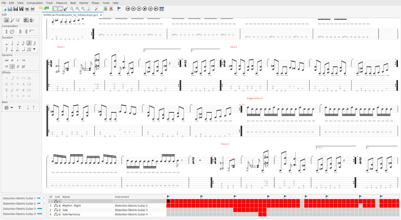Screen dimensions: 401x220
Task: Click the chord diagram icon in Beat
Action: pos(7,108)
